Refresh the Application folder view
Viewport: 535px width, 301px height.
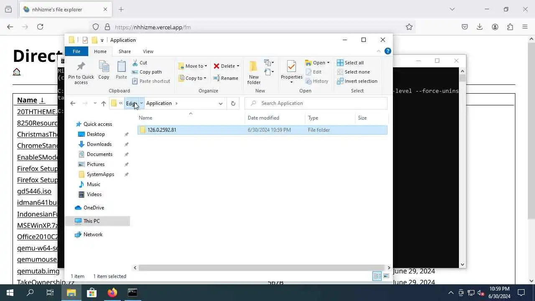tap(233, 103)
